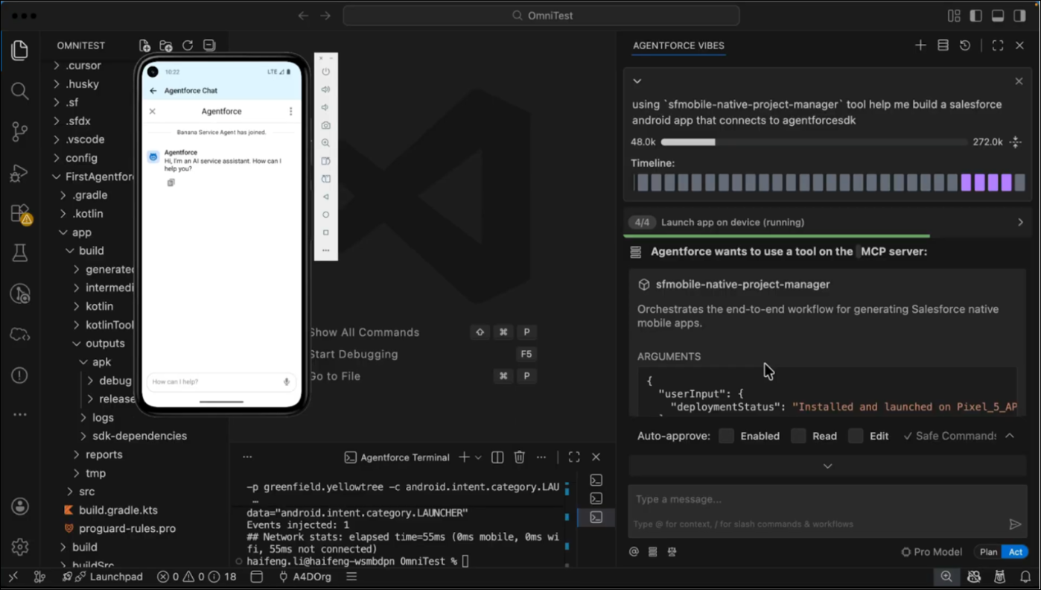
Task: Switch to Plan mode
Action: pyautogui.click(x=988, y=552)
